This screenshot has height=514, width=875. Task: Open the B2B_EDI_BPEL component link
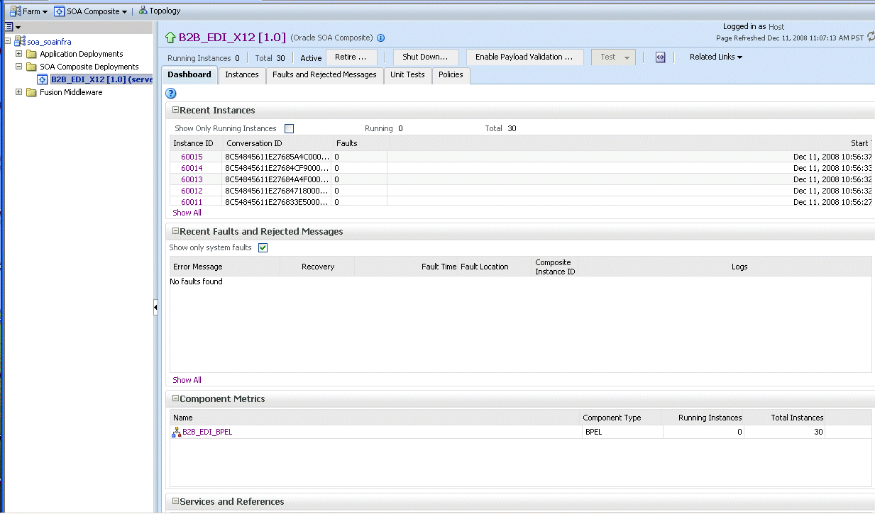tap(207, 432)
